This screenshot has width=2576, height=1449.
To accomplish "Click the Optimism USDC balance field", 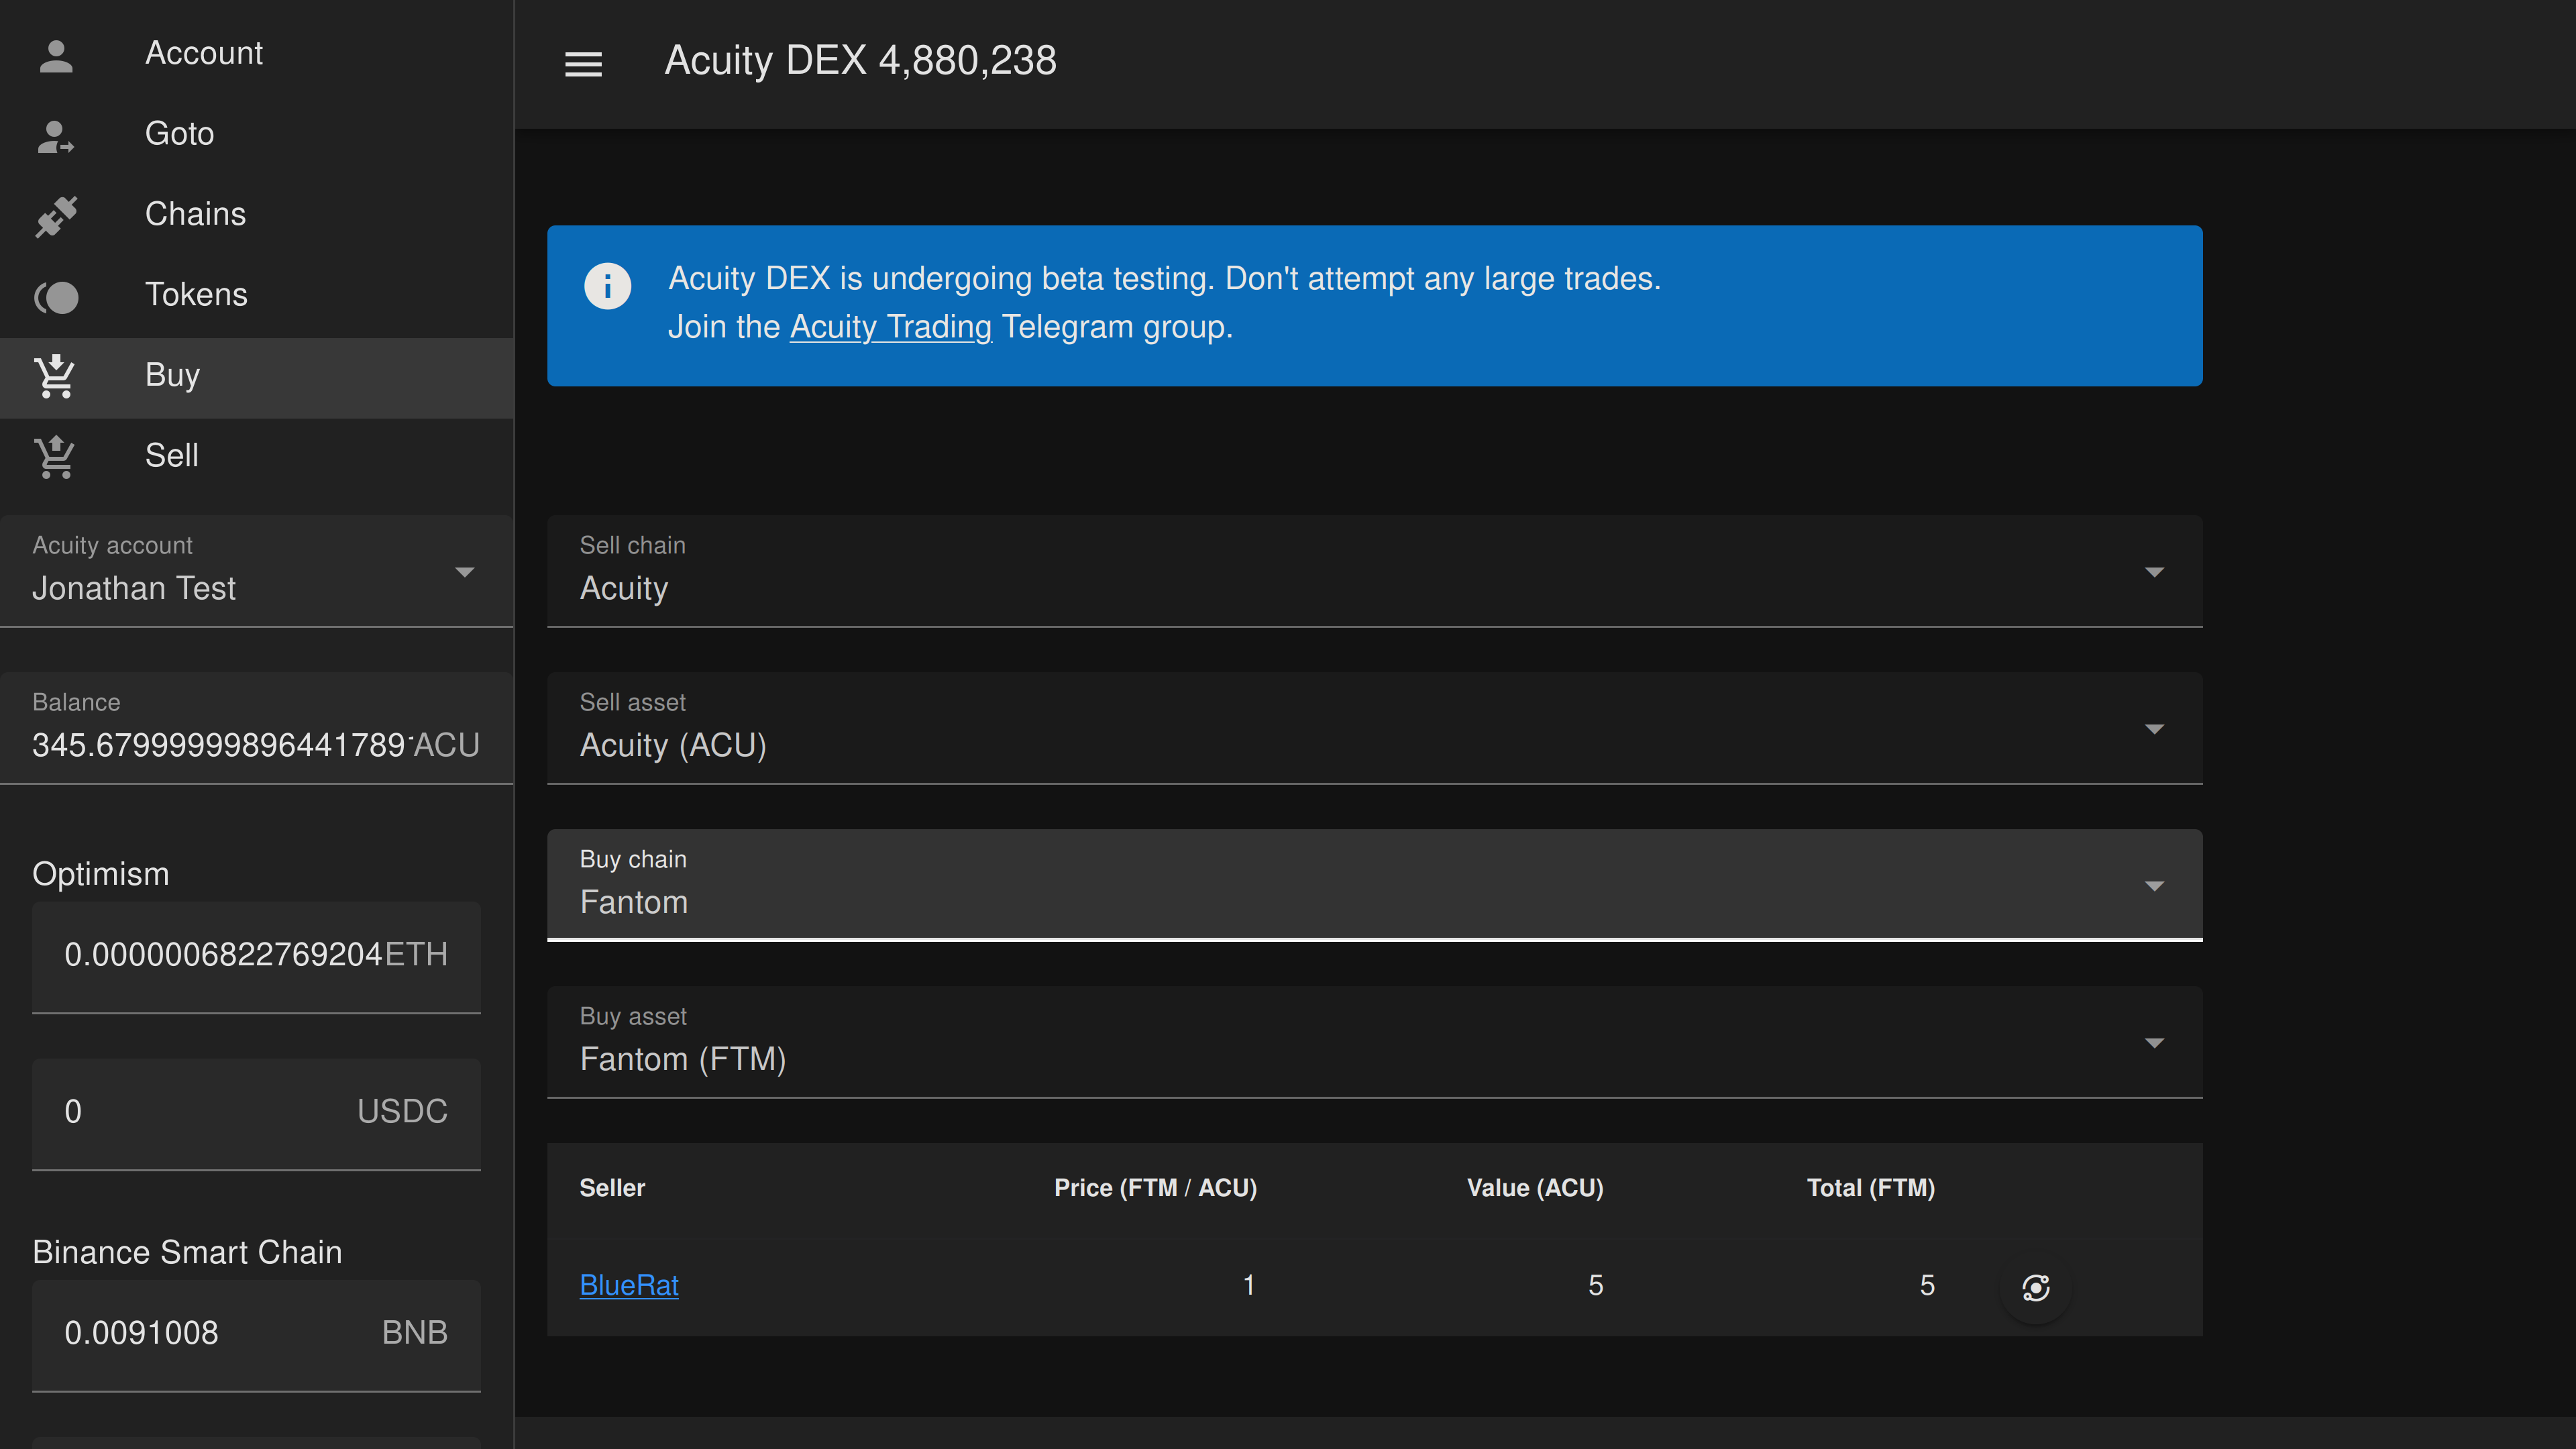I will coord(256,1115).
